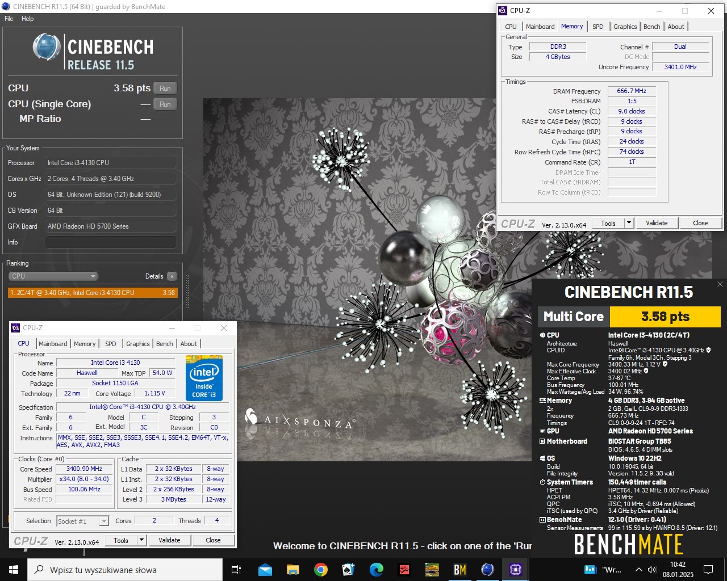This screenshot has width=727, height=581.
Task: Show hidden system tray icons
Action: click(638, 570)
